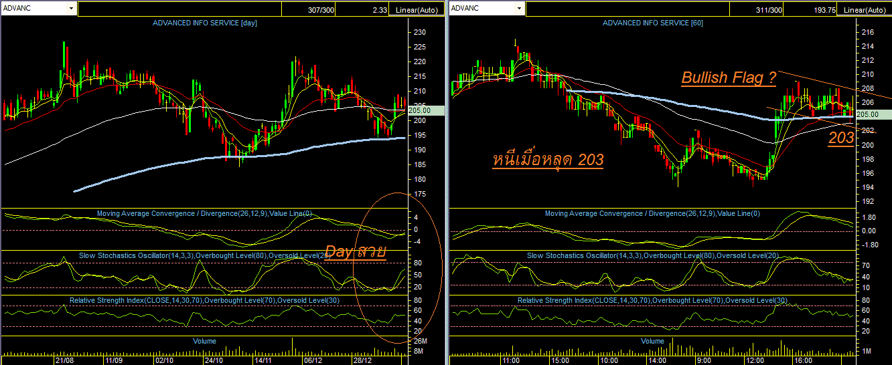Open the ADVANC symbol dropdown on the 60-minute chart
Screen dimensions: 892x365
[518, 8]
